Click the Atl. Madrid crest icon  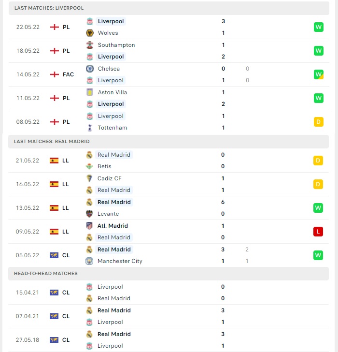pyautogui.click(x=89, y=226)
